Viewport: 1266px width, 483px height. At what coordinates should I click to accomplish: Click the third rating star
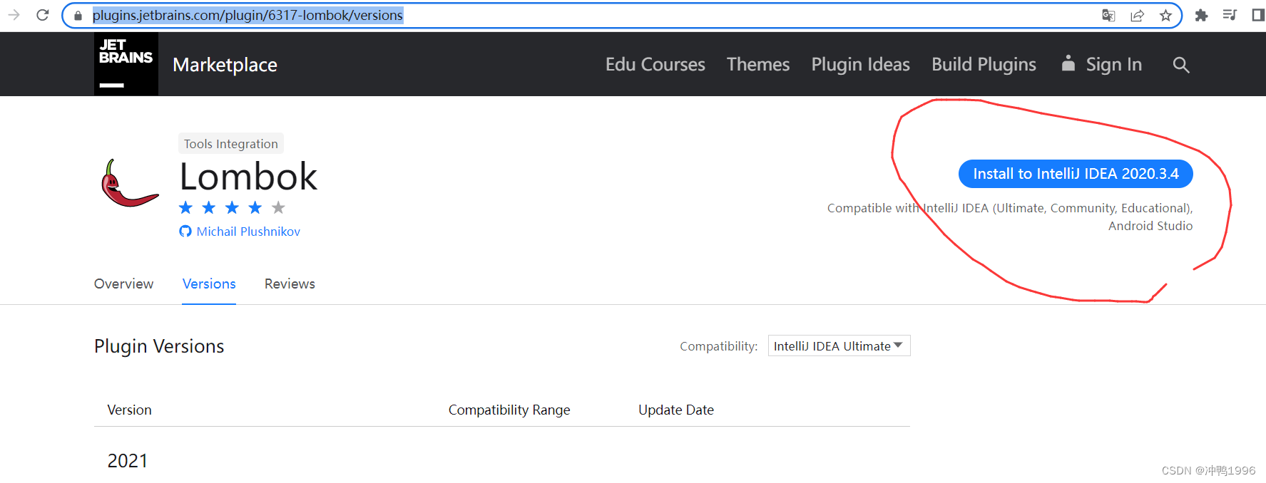[232, 207]
